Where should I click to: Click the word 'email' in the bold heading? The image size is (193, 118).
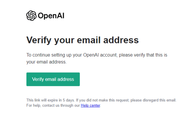(x=89, y=40)
